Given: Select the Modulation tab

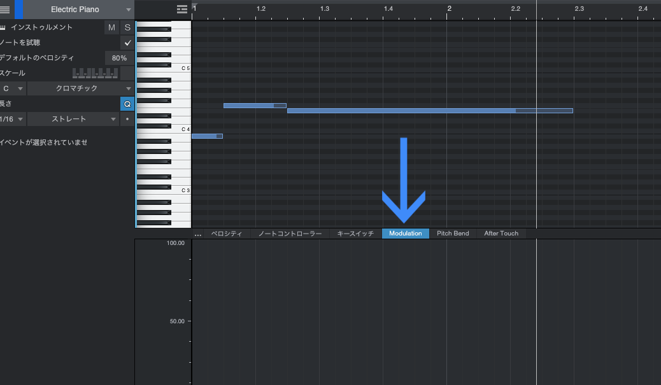Looking at the screenshot, I should [406, 234].
